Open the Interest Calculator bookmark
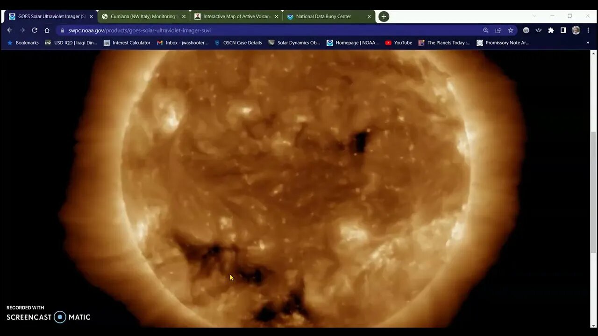This screenshot has width=598, height=336. [127, 42]
